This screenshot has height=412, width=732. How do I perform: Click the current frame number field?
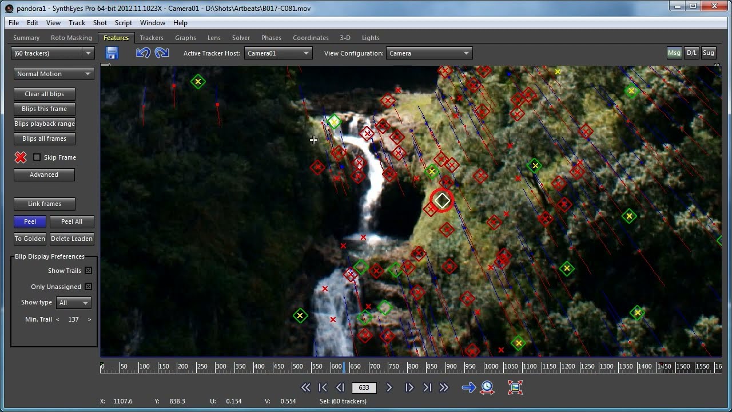pos(364,387)
